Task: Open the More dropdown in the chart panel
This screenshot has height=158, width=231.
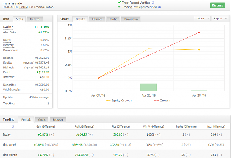Action: pos(202,19)
